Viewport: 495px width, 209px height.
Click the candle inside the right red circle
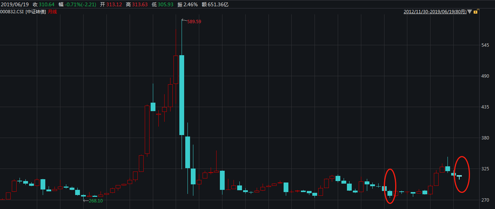[459, 176]
